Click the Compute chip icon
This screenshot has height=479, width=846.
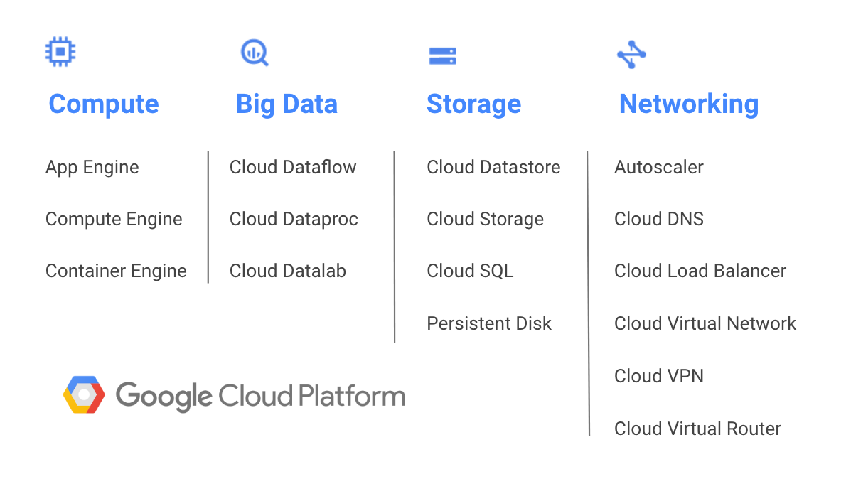coord(60,52)
